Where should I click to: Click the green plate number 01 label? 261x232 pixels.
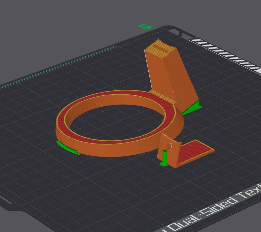click(145, 27)
